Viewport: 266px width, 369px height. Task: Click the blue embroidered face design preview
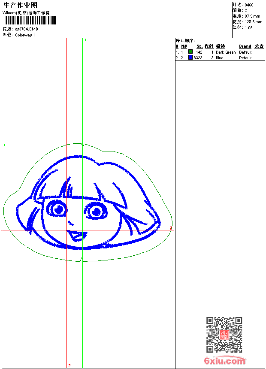point(88,203)
